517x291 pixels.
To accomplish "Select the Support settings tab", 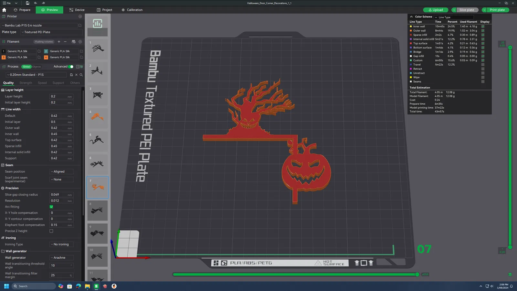I will pos(58,83).
